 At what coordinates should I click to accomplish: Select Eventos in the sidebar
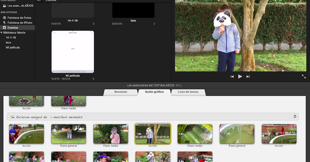click(13, 28)
